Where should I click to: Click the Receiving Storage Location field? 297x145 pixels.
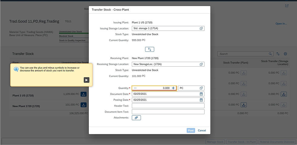coord(168,64)
